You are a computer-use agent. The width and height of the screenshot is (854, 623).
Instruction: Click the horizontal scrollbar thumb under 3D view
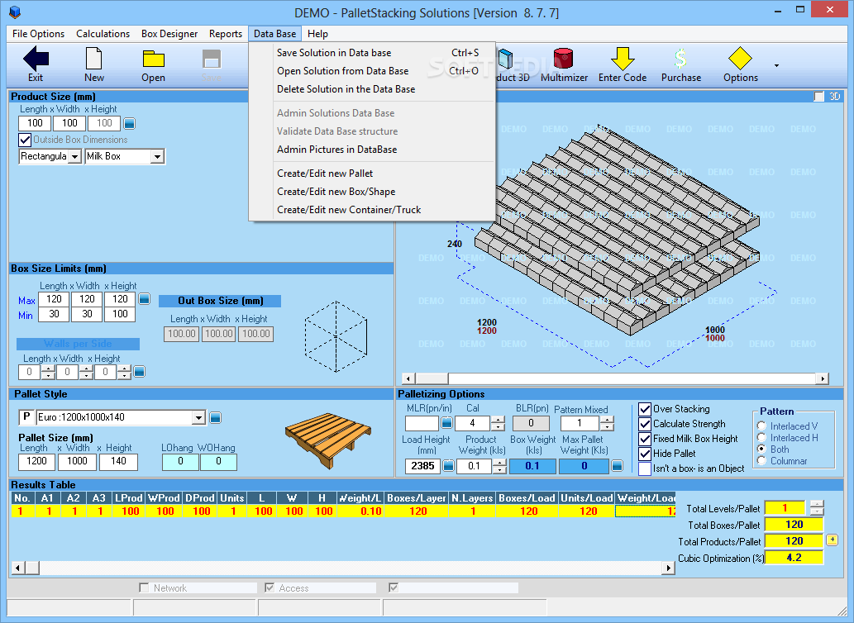(x=432, y=378)
